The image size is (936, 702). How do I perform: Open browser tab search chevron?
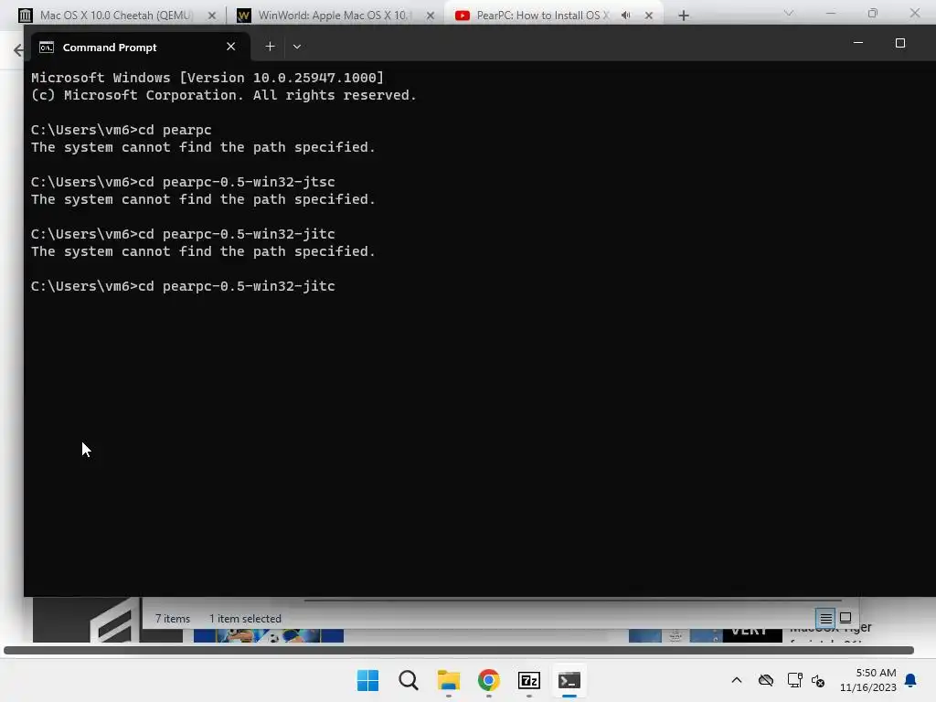(789, 13)
